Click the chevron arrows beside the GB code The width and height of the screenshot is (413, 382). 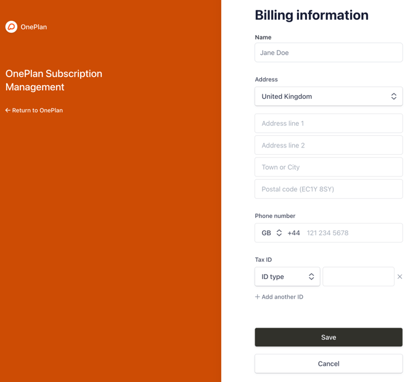pos(279,233)
